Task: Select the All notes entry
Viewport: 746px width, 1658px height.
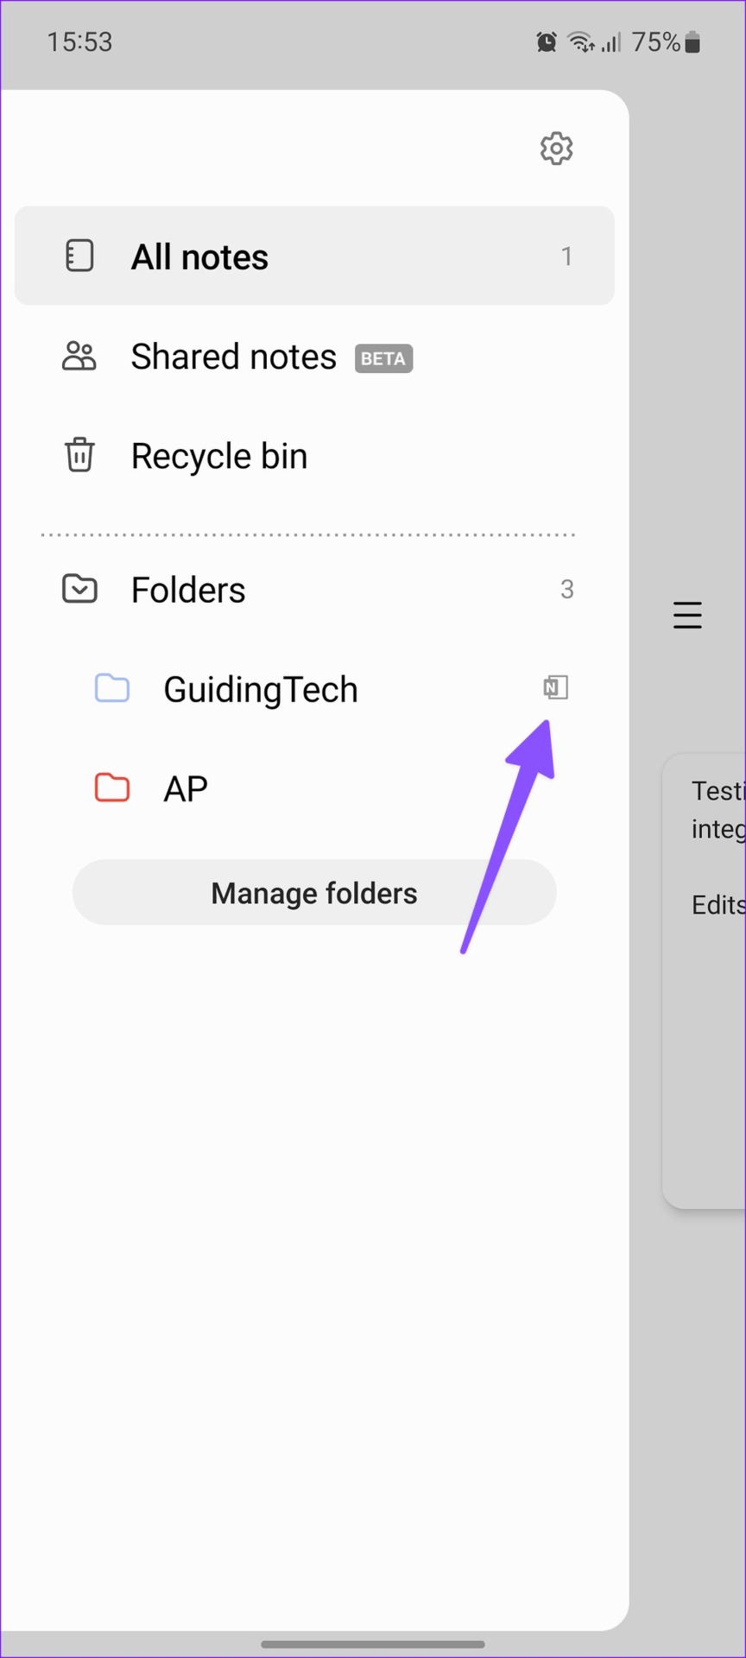Action: [314, 256]
